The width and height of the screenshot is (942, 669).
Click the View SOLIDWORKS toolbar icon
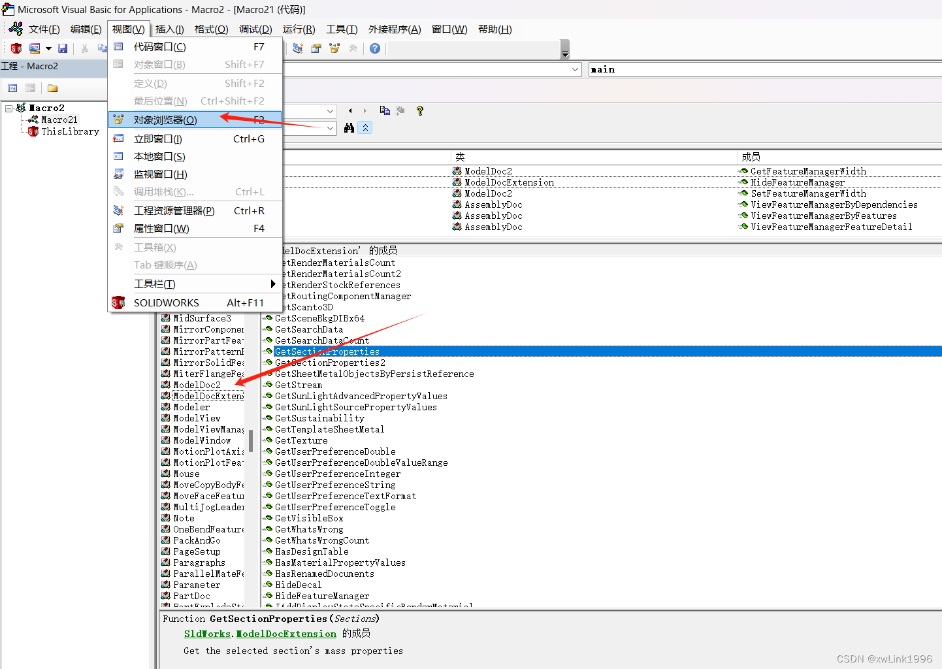tap(16, 48)
